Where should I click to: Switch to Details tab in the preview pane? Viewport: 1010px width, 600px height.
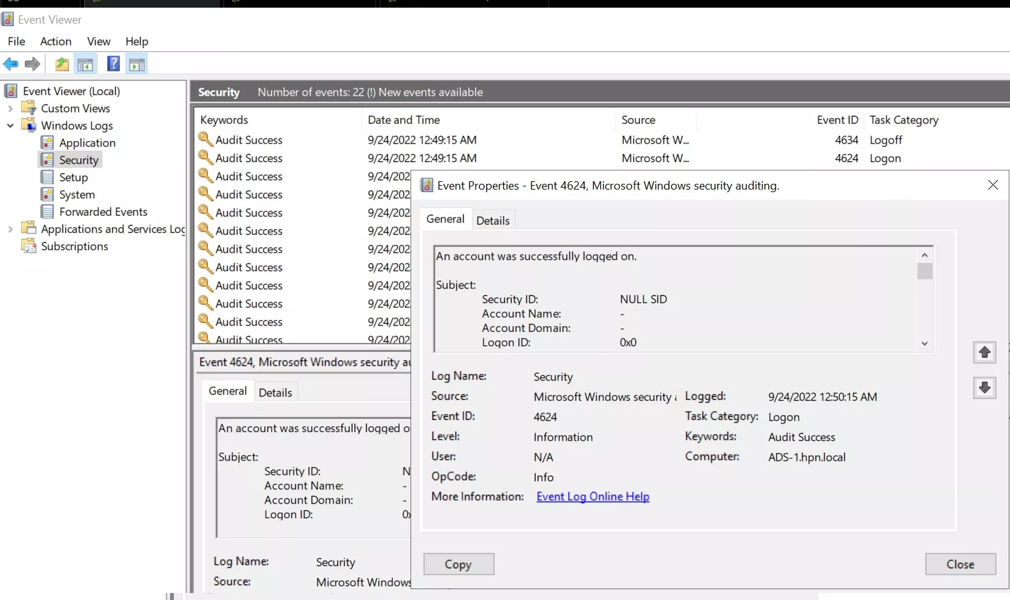275,393
